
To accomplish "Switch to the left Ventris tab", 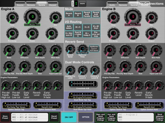I will pyautogui.click(x=42, y=4).
